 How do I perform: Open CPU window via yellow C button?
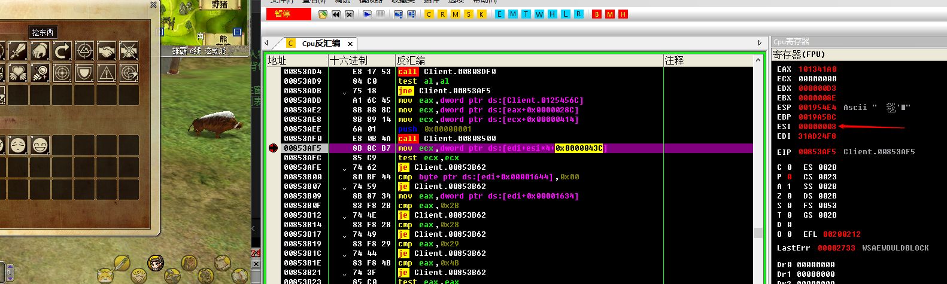tap(429, 14)
